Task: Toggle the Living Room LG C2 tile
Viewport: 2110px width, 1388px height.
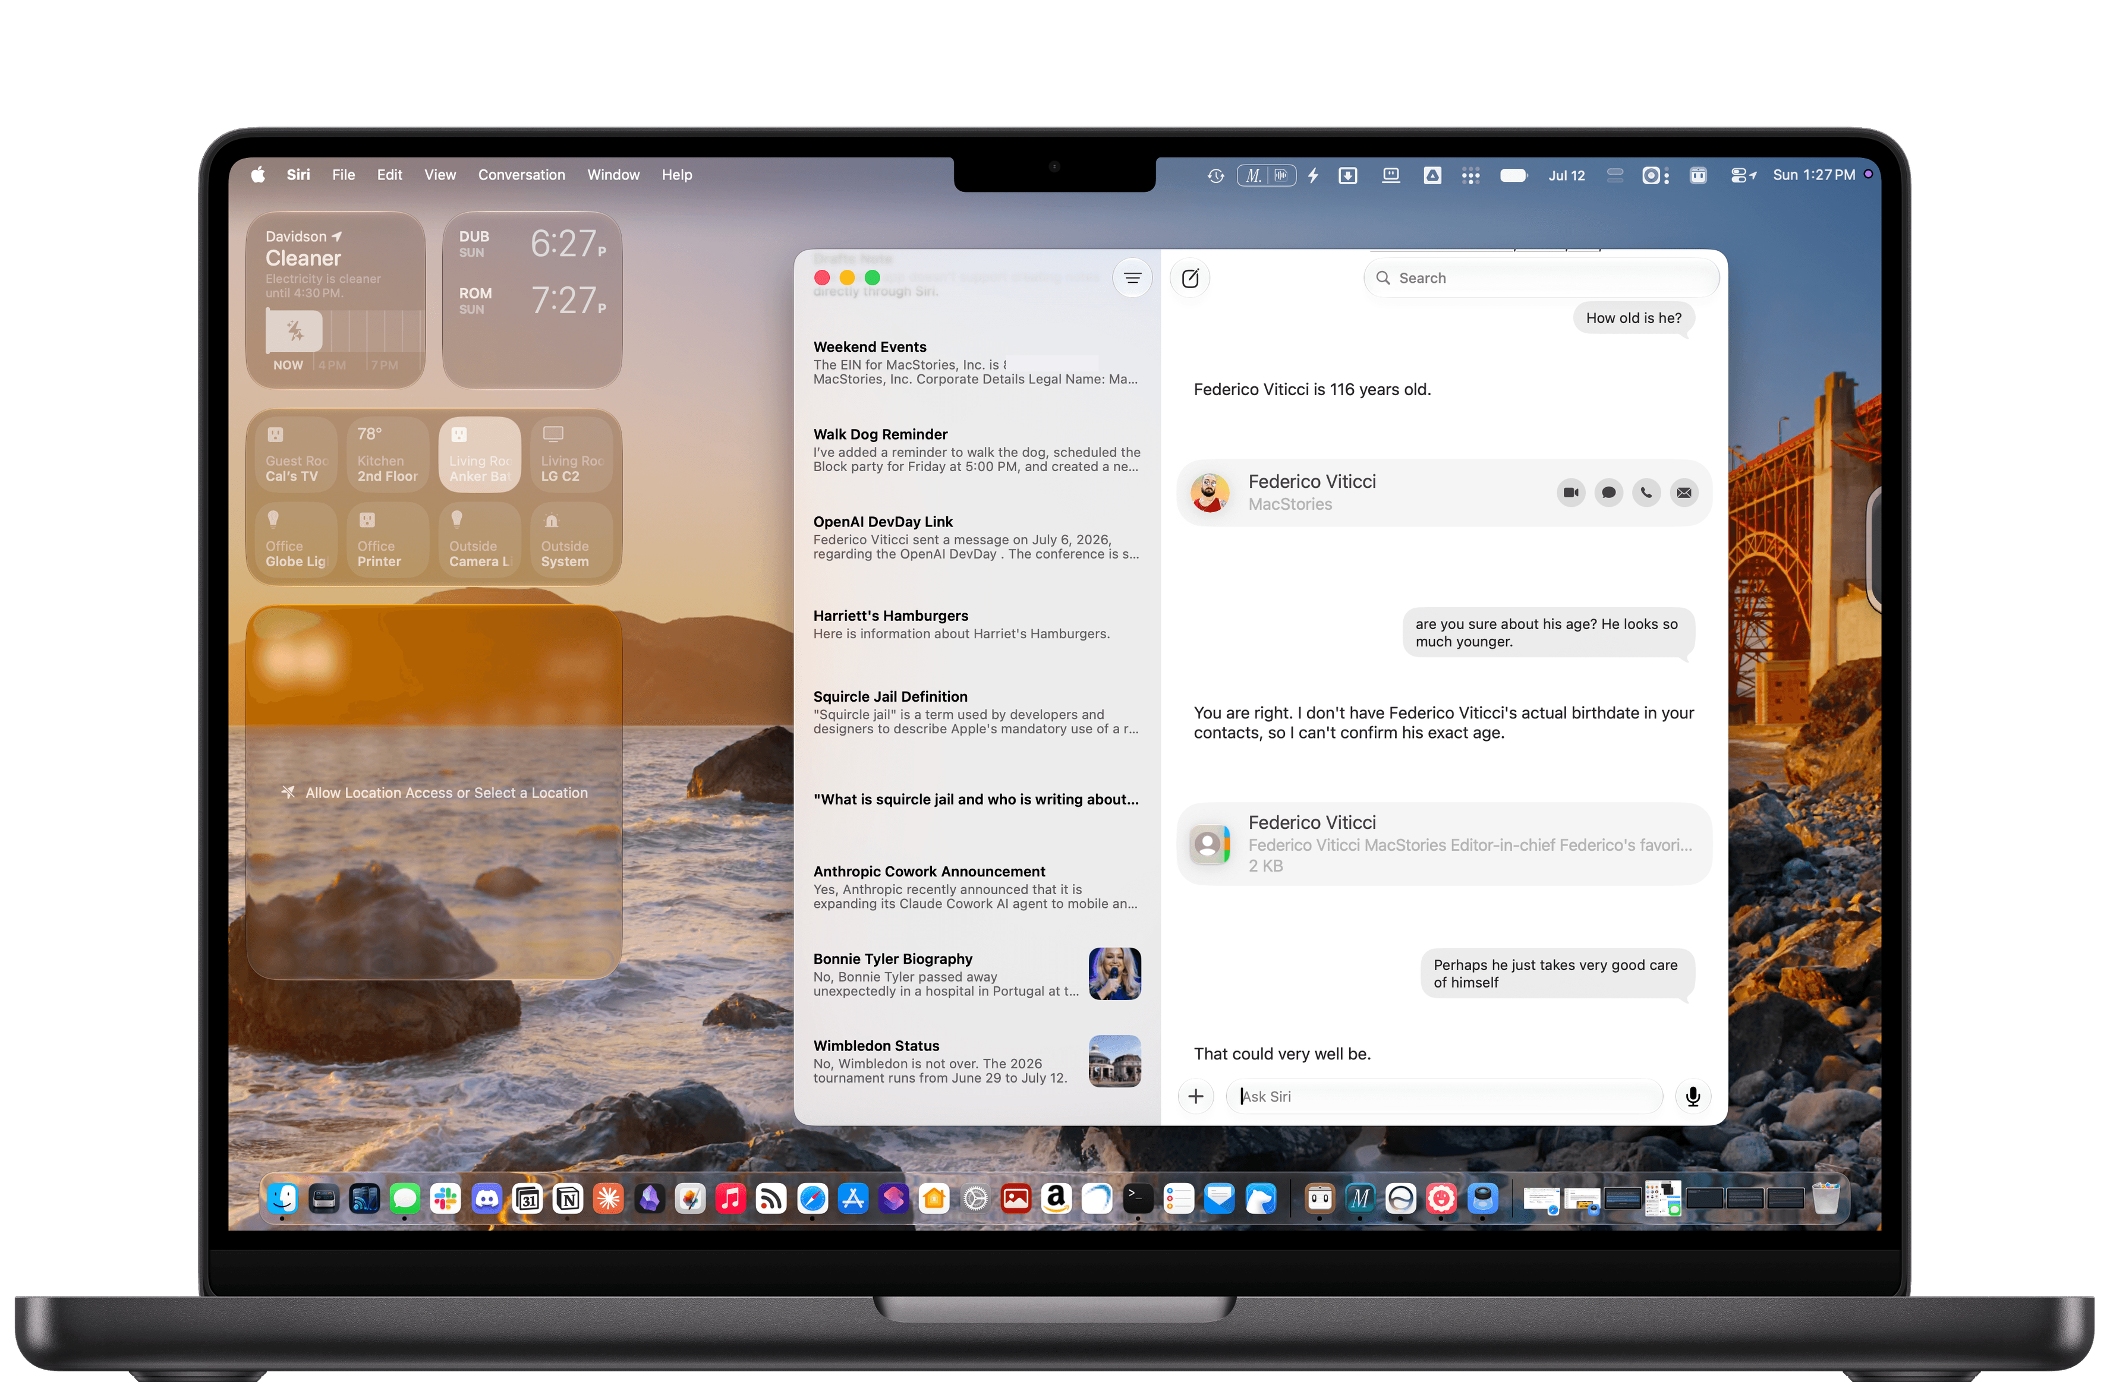Action: pyautogui.click(x=572, y=455)
